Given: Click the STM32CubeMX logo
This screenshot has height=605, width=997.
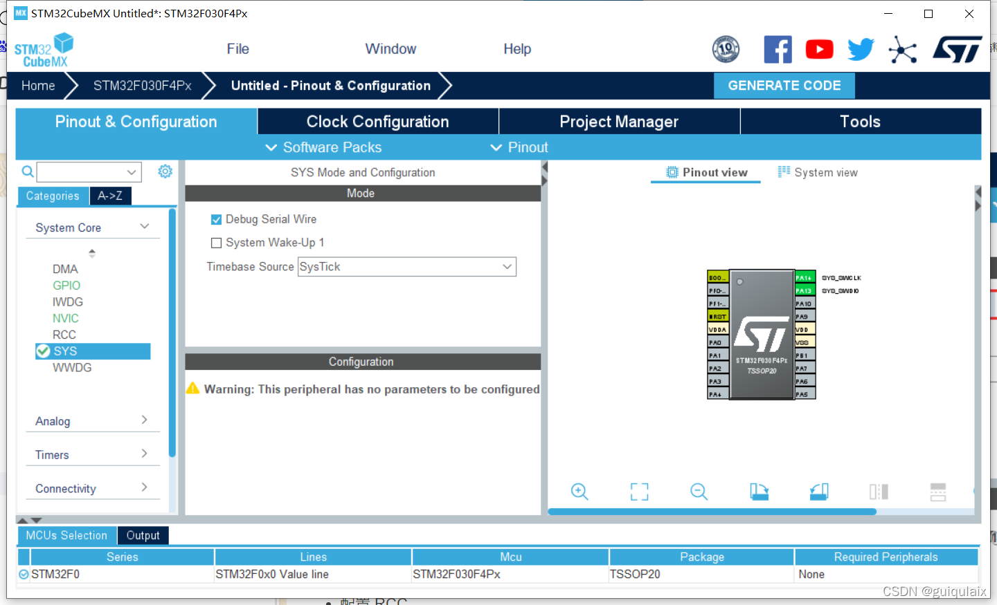Looking at the screenshot, I should [x=44, y=50].
